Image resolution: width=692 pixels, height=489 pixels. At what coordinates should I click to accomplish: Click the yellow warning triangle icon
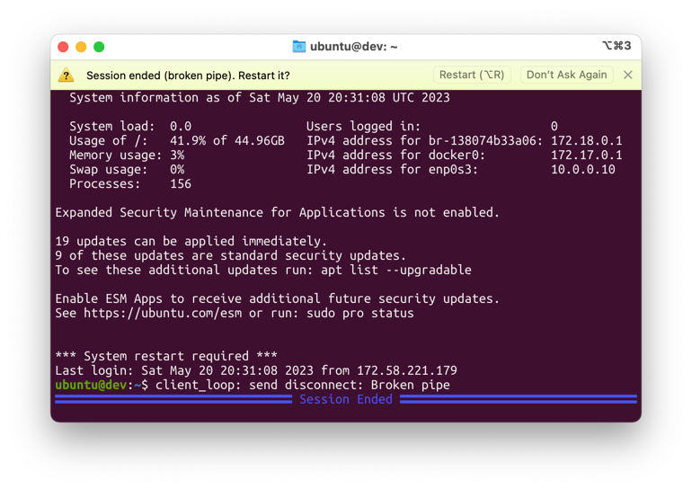pyautogui.click(x=67, y=76)
